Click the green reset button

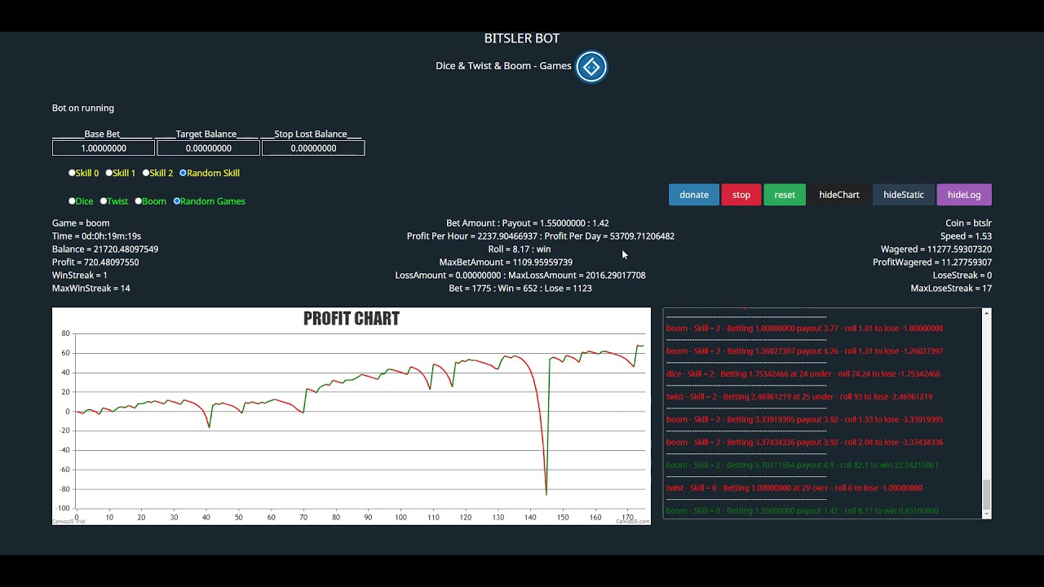[x=785, y=195]
